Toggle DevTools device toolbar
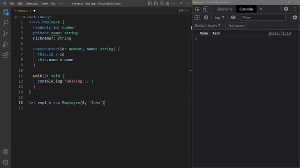This screenshot has width=300, height=168. tap(206, 9)
